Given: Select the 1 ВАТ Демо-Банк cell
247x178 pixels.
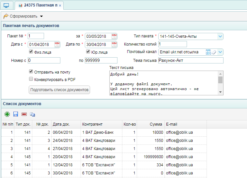Looking at the screenshot, I should (x=101, y=132).
